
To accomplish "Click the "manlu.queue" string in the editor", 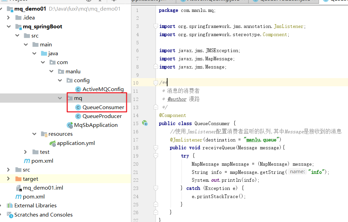I will [x=262, y=140].
